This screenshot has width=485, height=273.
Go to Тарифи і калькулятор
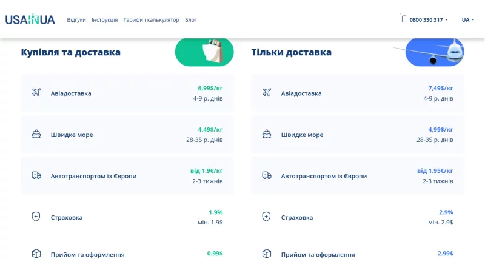(151, 20)
